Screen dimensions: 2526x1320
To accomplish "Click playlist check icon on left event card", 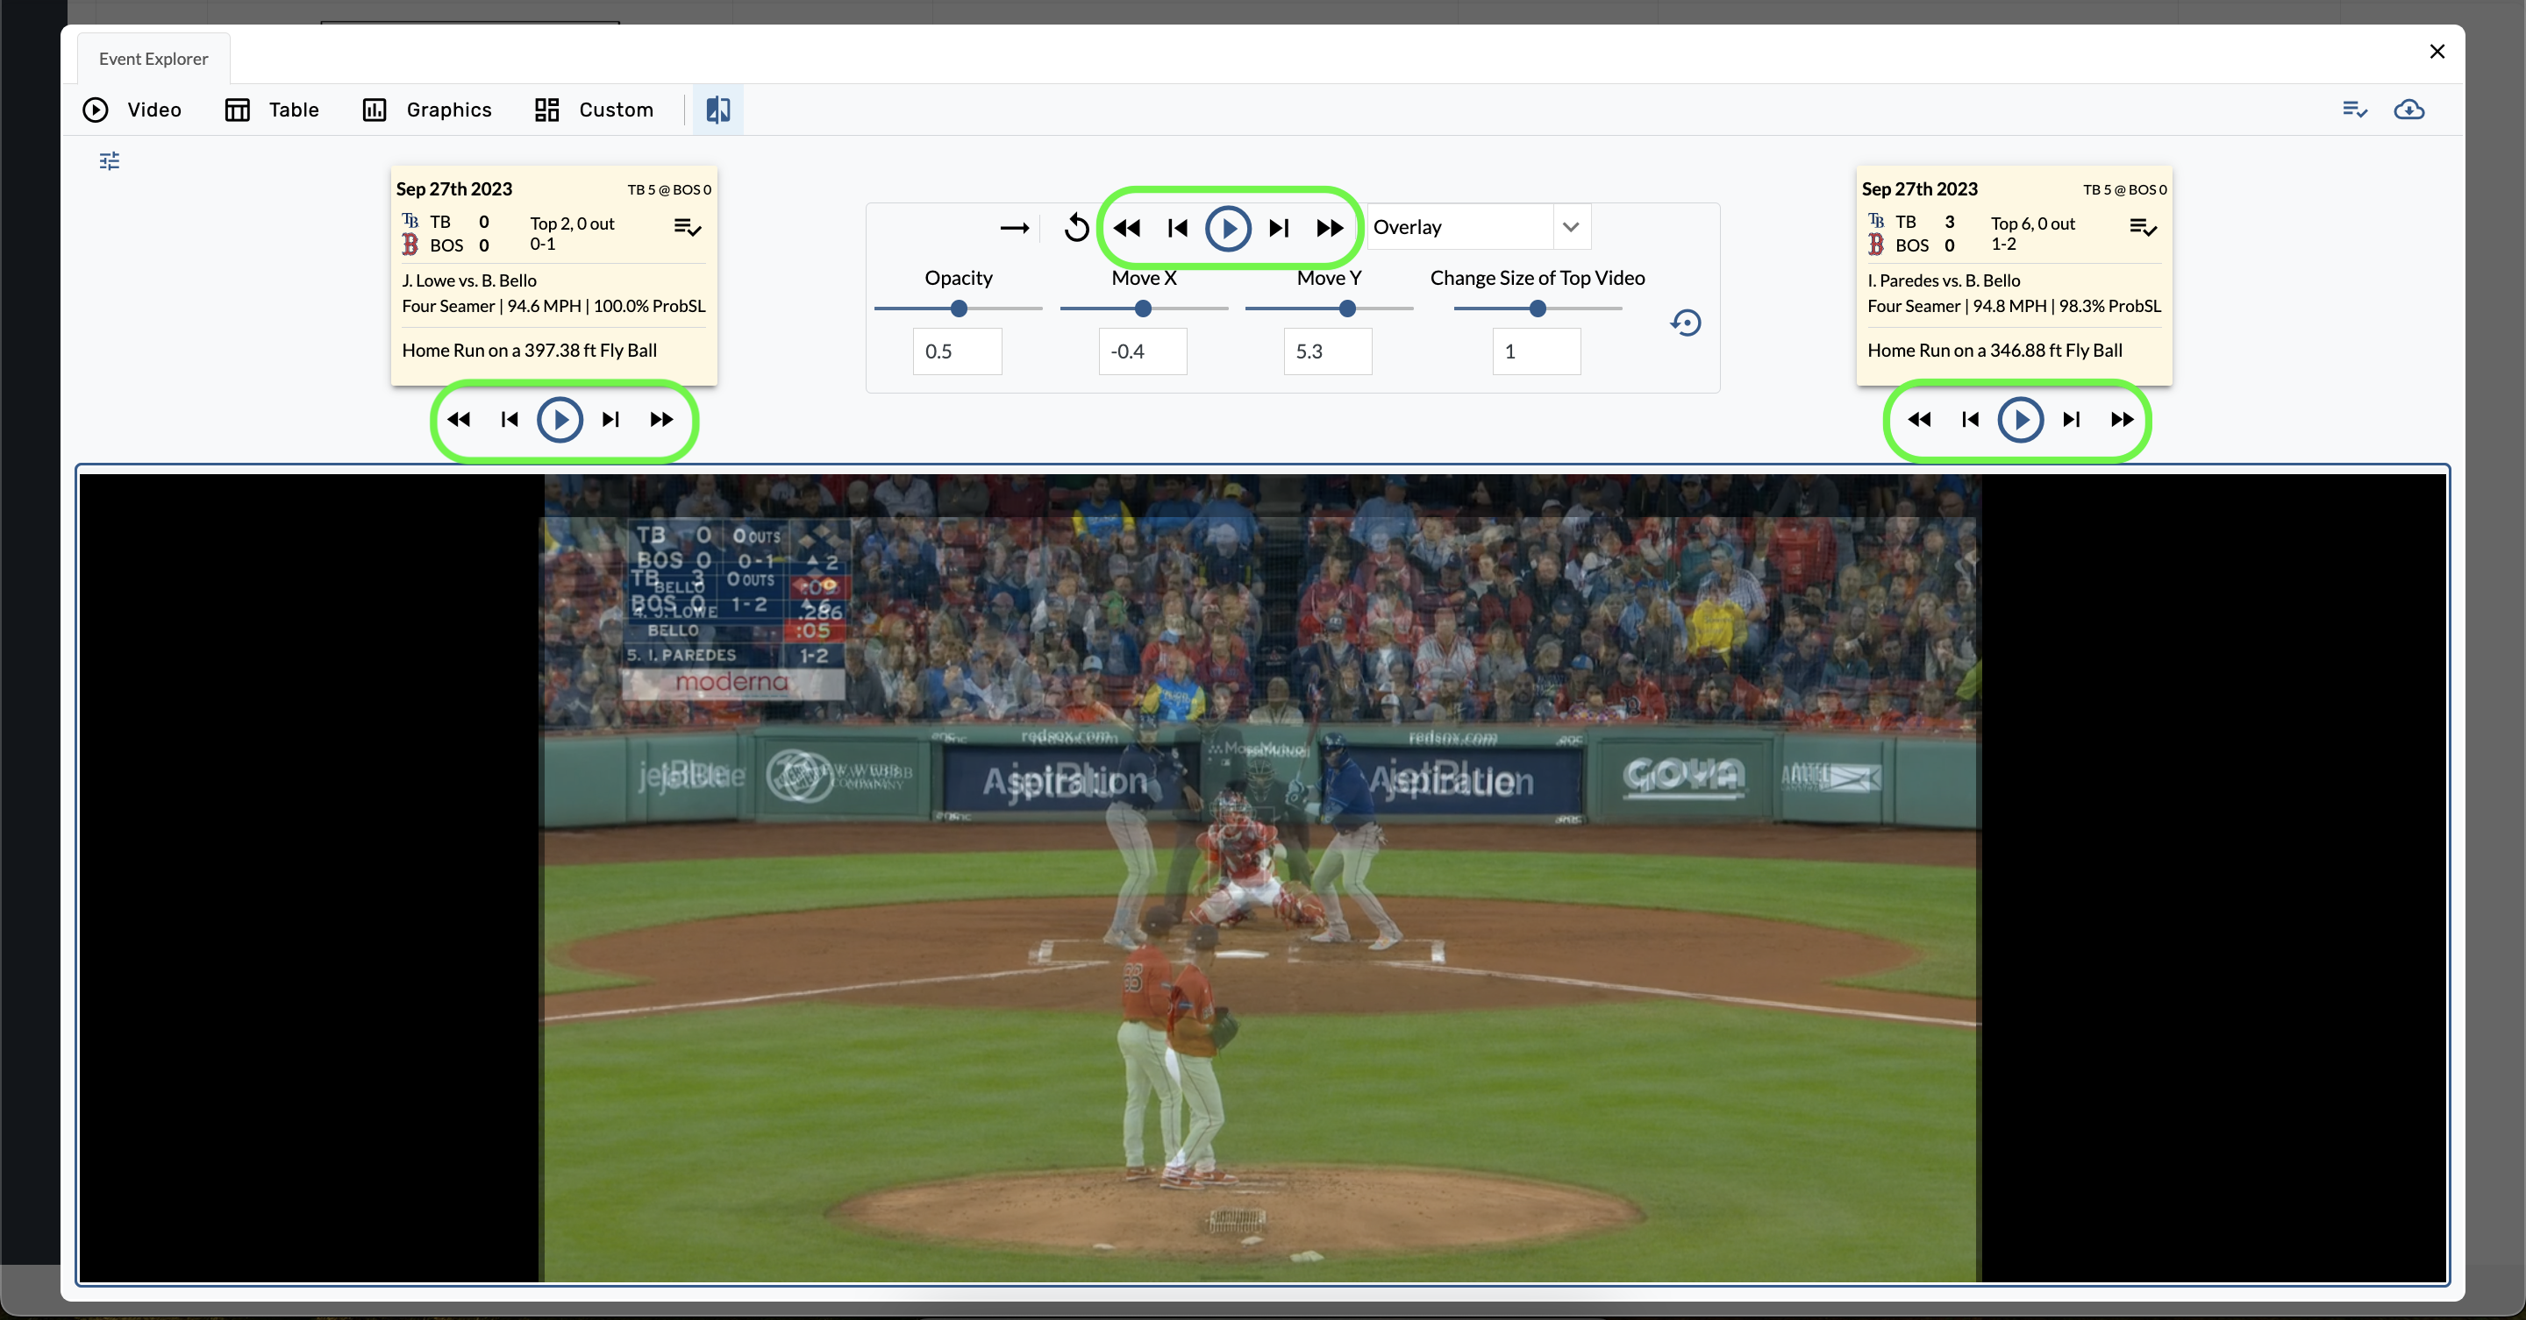I will pyautogui.click(x=688, y=227).
